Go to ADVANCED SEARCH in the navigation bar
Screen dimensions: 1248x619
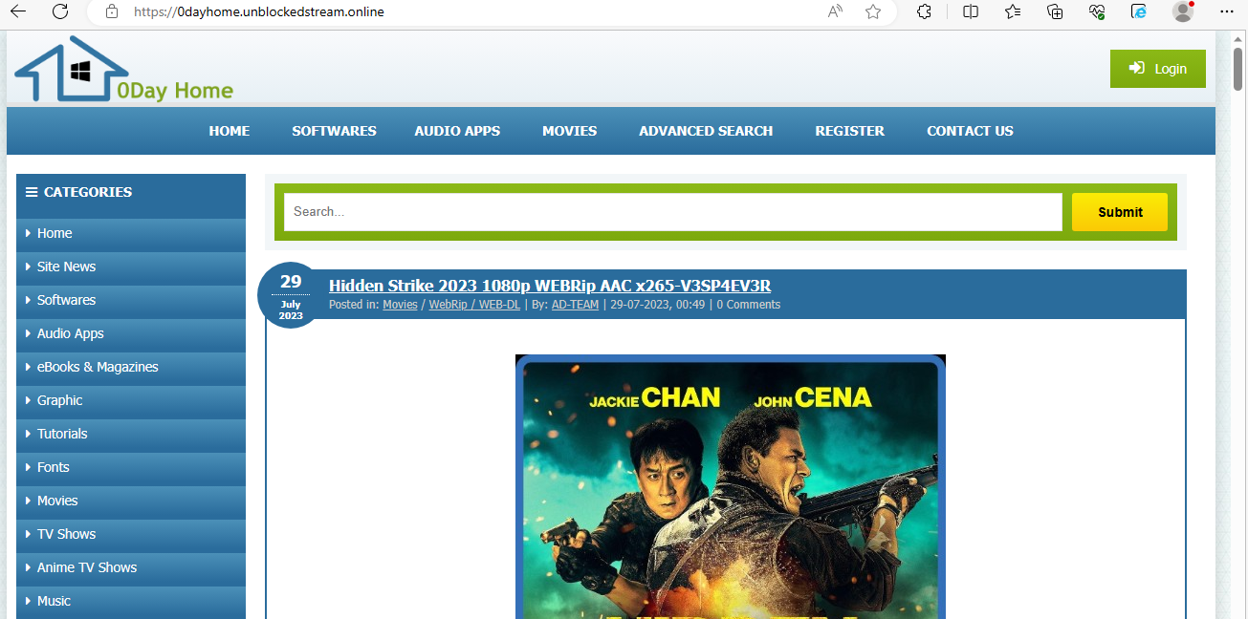coord(706,131)
